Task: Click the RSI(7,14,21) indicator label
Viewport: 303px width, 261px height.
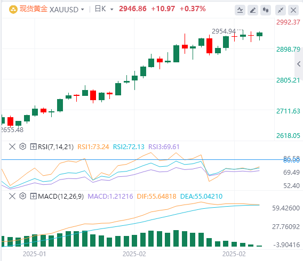Action: (x=55, y=147)
